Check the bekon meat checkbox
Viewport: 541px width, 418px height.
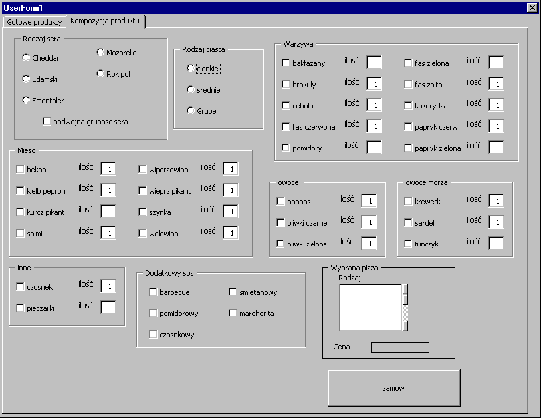(21, 170)
